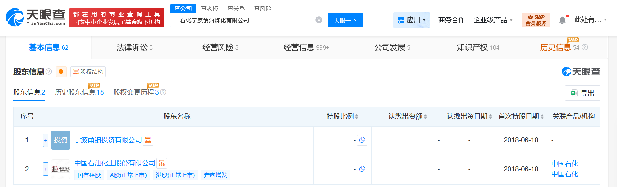Click the TianYanCha logo at top left

click(36, 17)
